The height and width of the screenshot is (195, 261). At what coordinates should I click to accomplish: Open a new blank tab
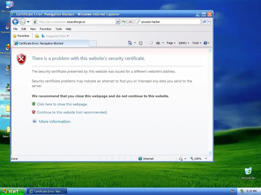[x=93, y=43]
